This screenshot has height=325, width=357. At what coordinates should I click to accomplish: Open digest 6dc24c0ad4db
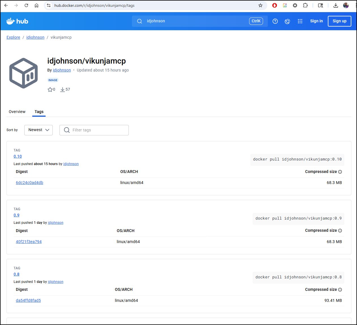pyautogui.click(x=29, y=183)
